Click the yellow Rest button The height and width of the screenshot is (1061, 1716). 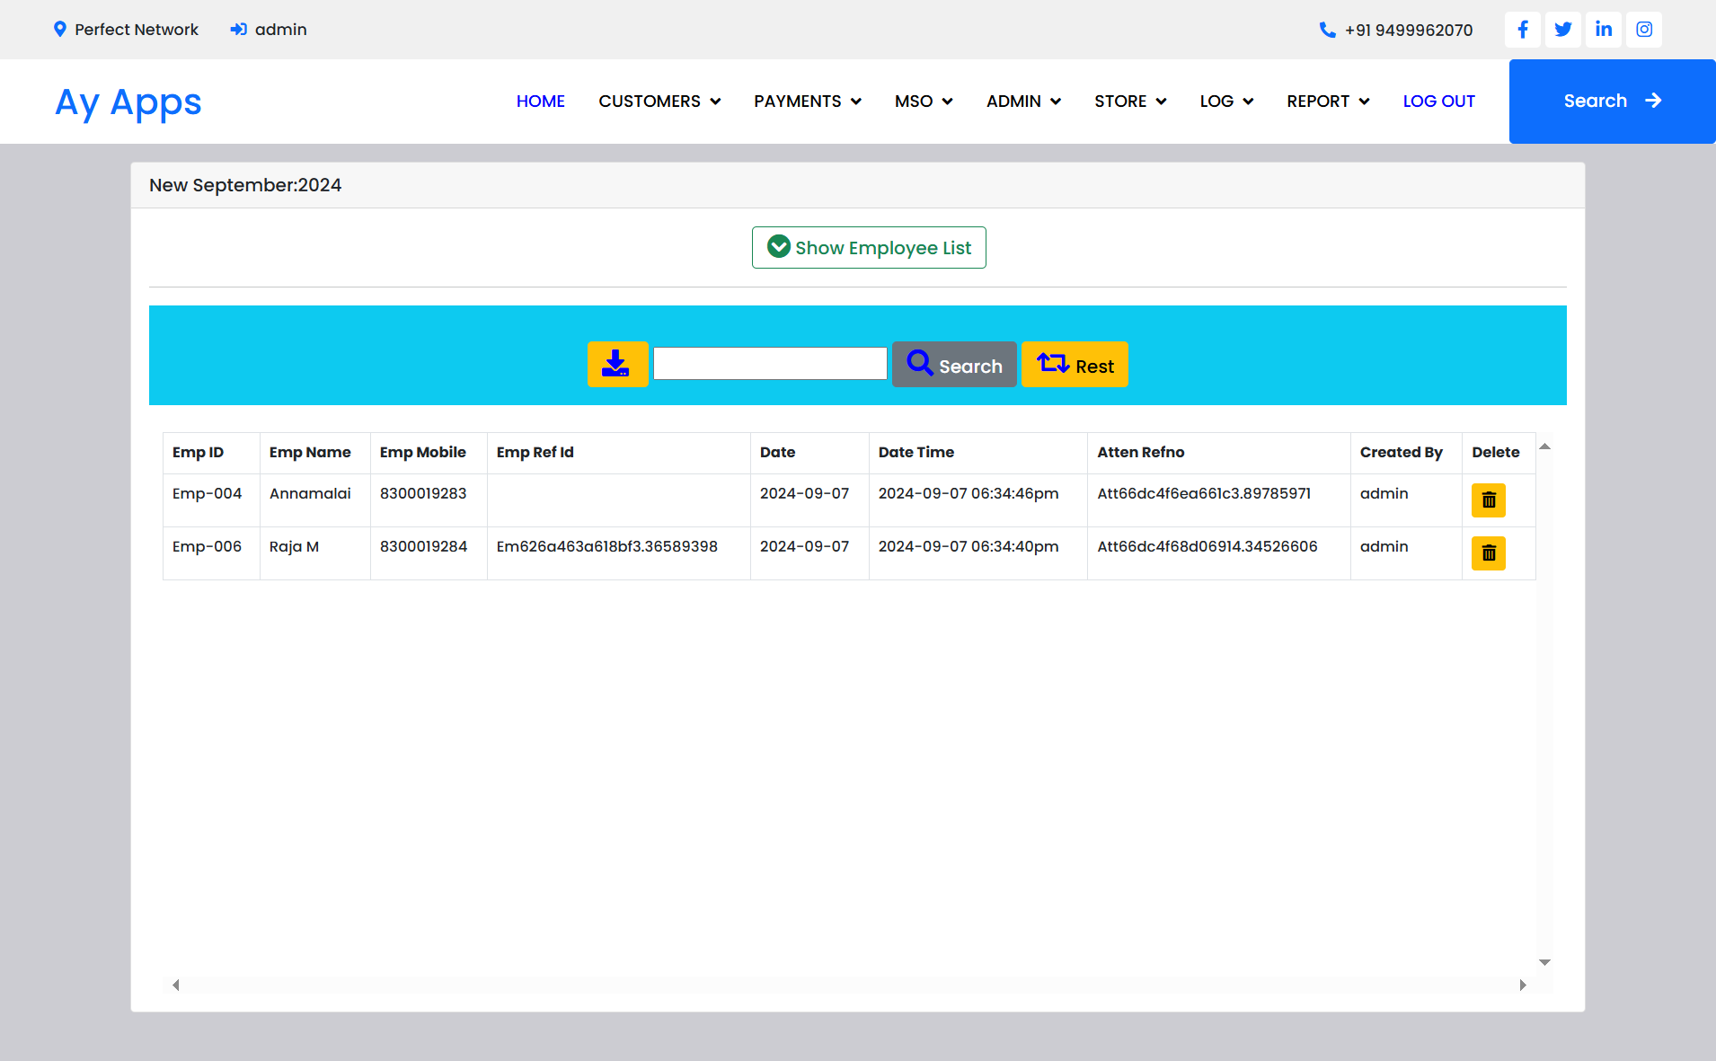(1075, 365)
